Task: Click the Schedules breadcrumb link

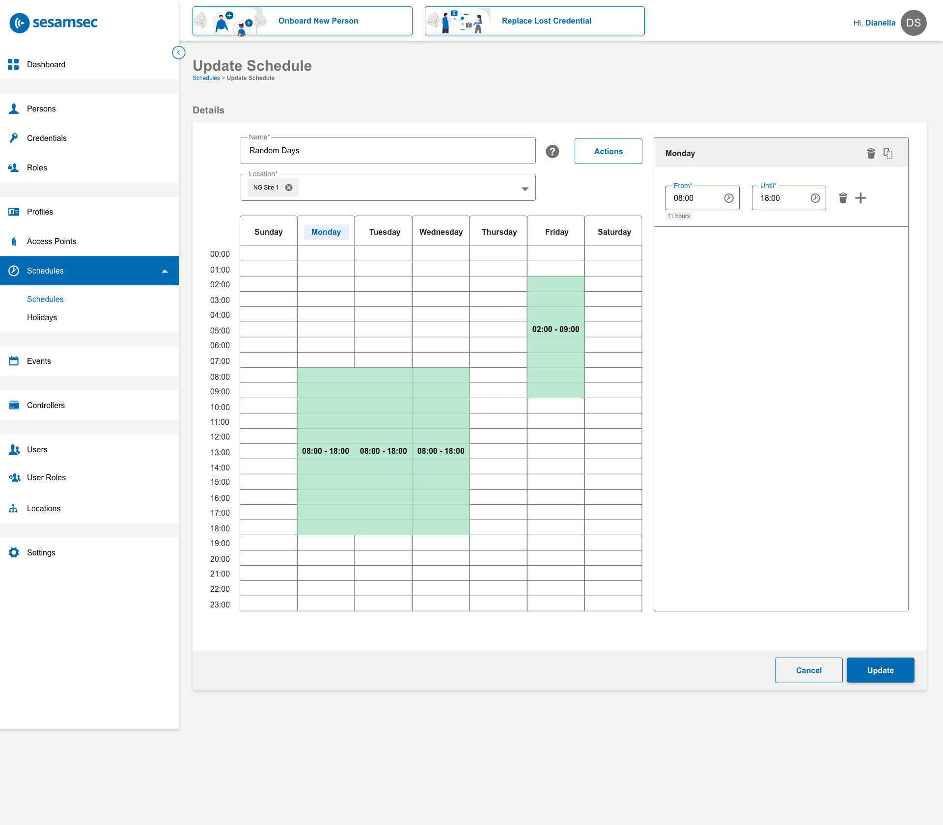Action: (206, 78)
